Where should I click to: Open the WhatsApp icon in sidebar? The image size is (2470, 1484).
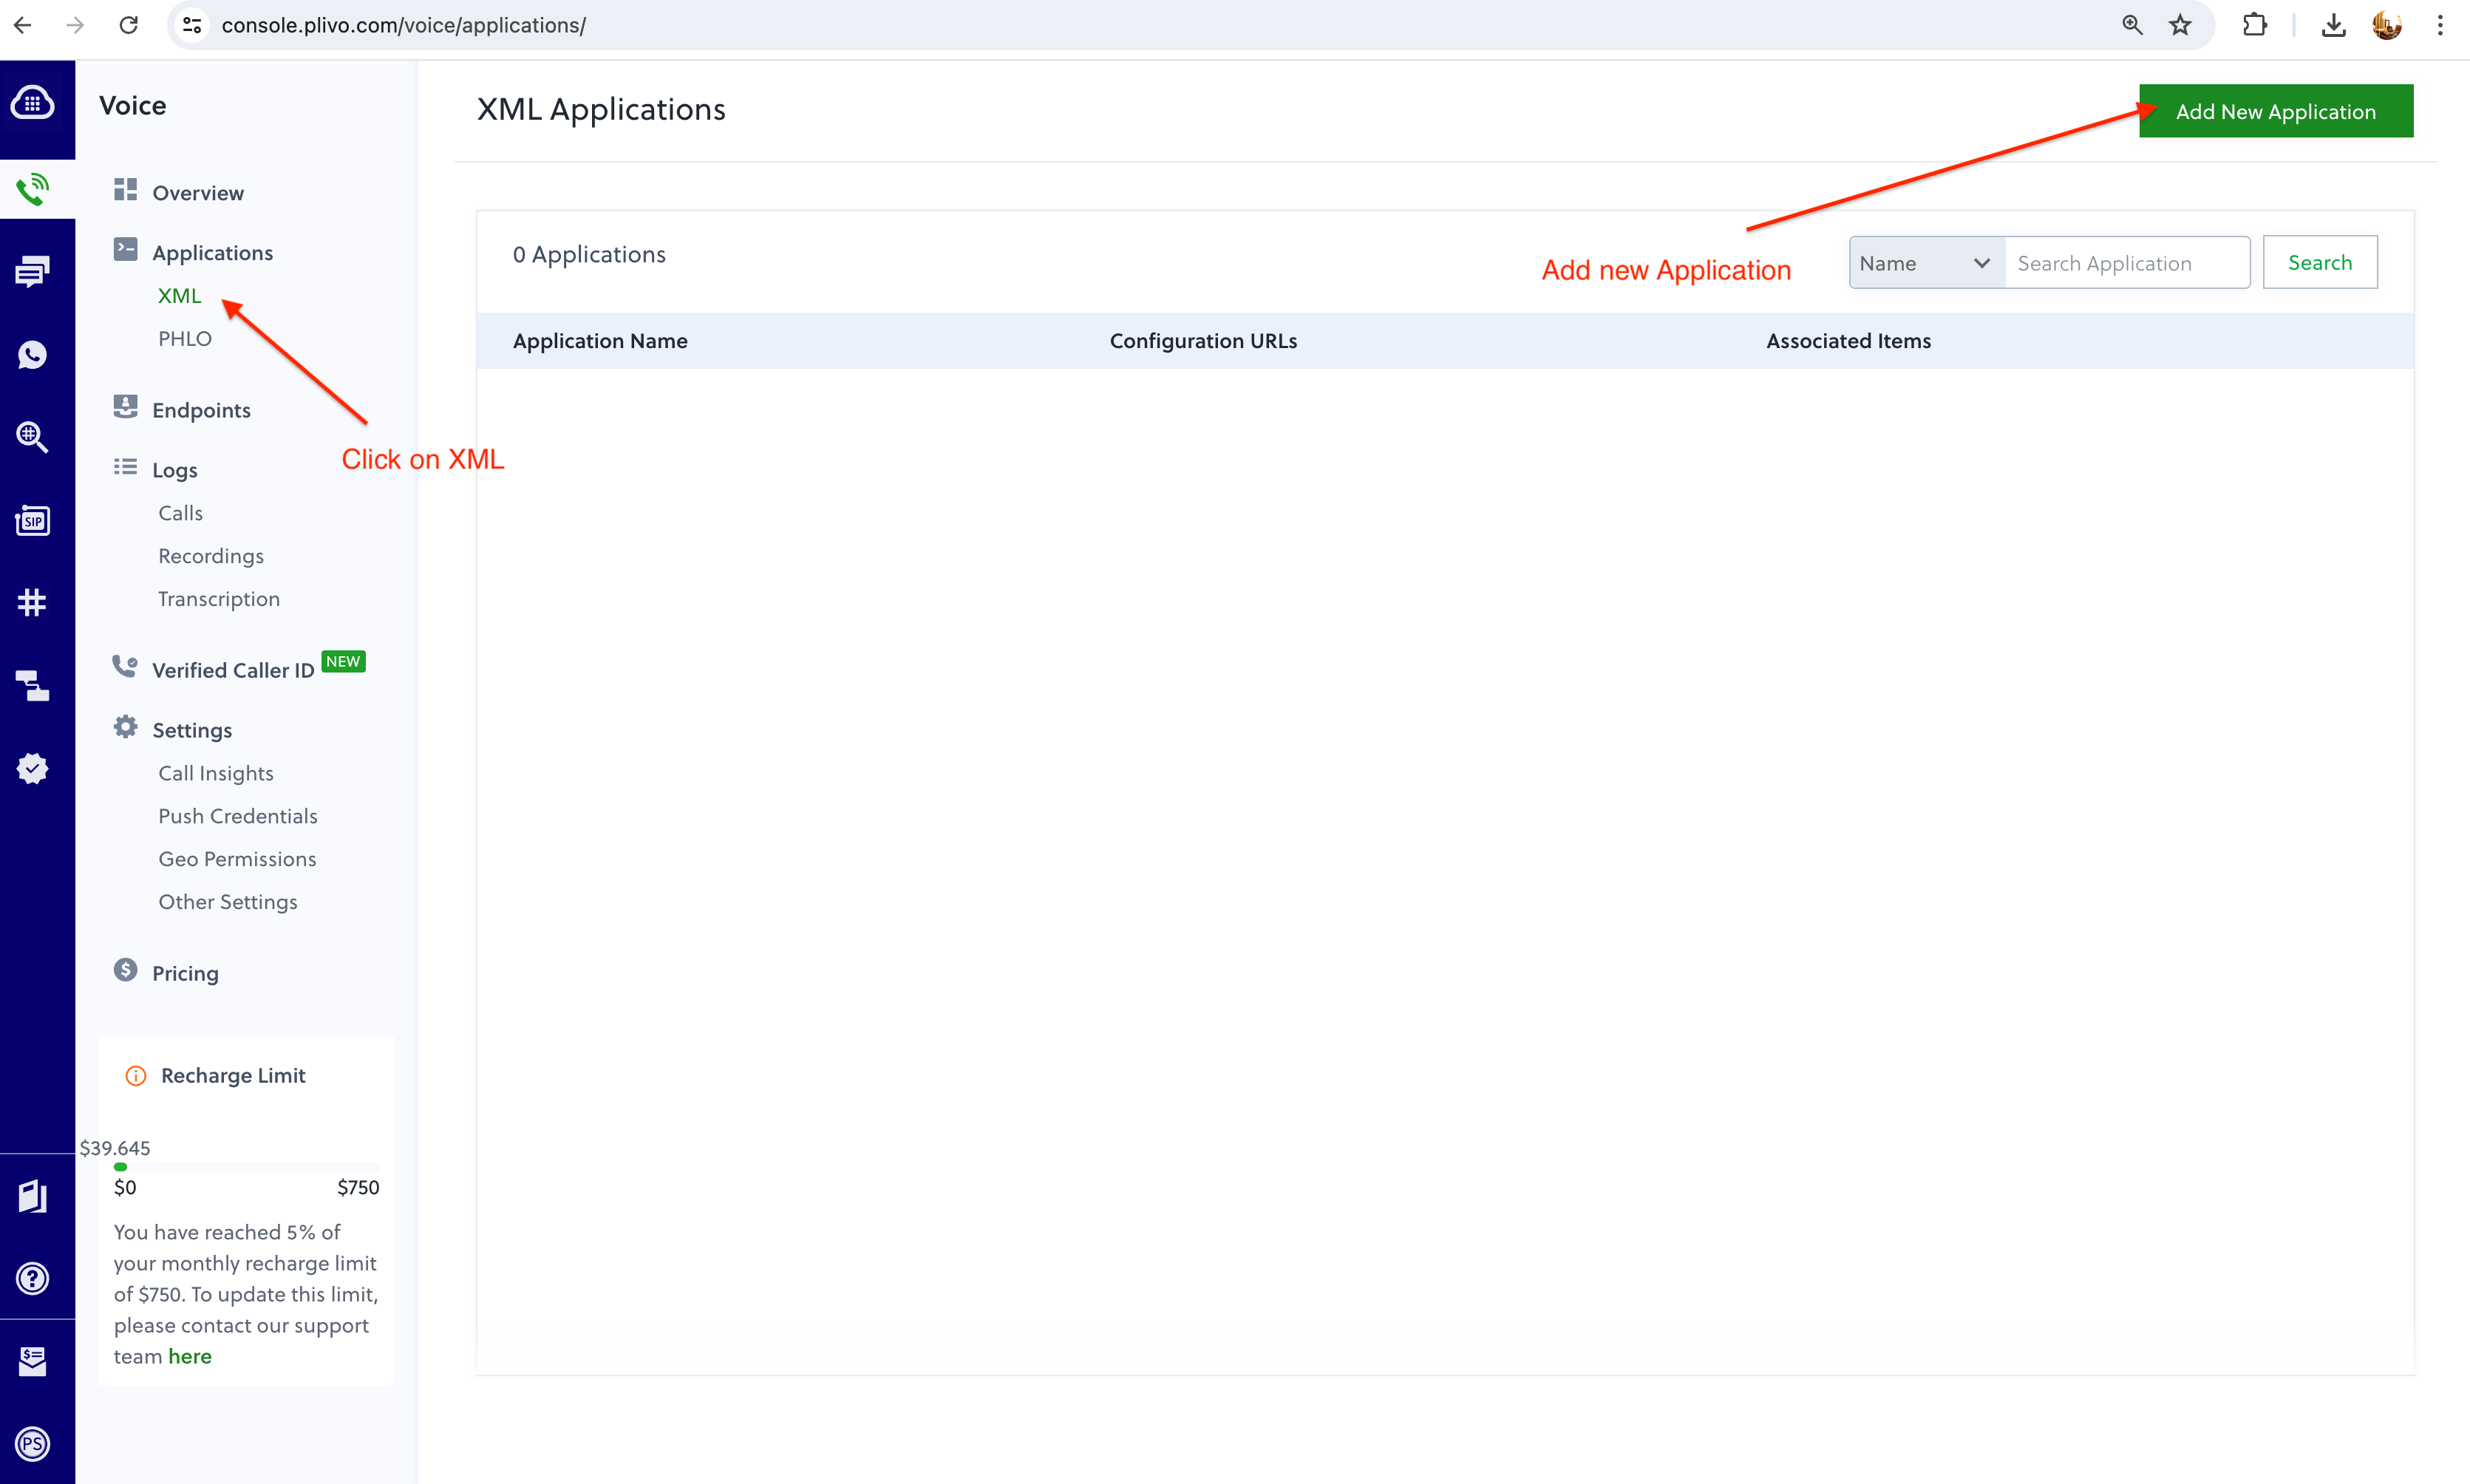click(x=33, y=355)
